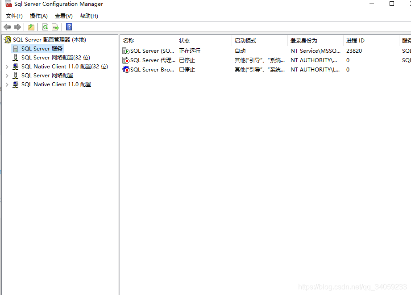
Task: Click the running SQL Server (SQ... service icon
Action: click(126, 51)
